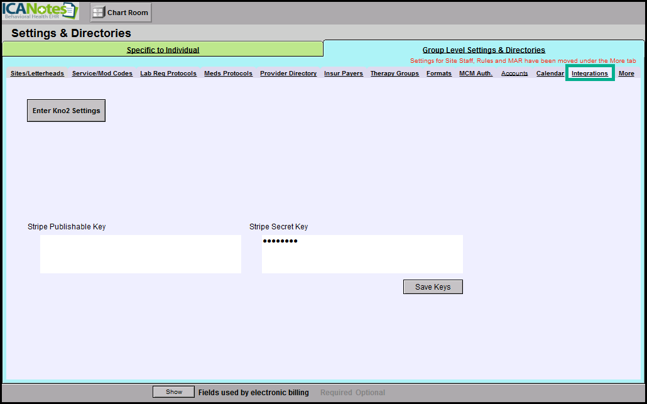
Task: Select Group Level Settings & Directories tab
Action: pos(483,50)
